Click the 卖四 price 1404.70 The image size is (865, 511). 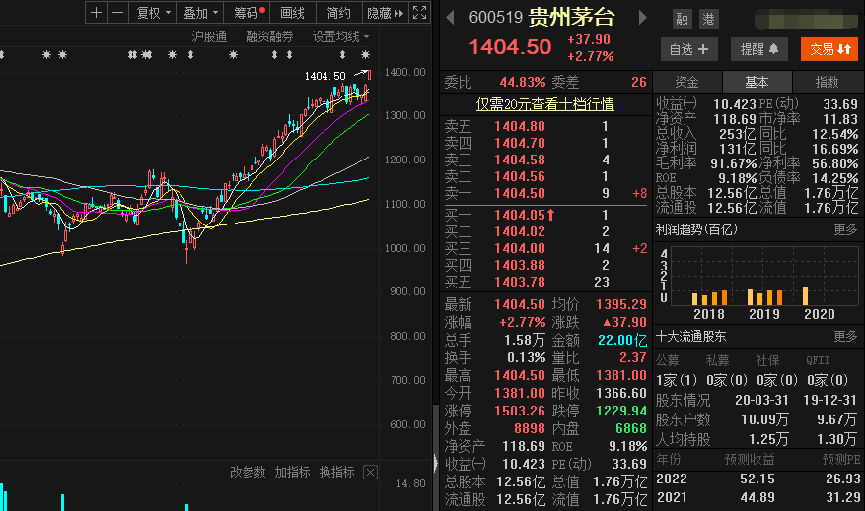pyautogui.click(x=520, y=143)
